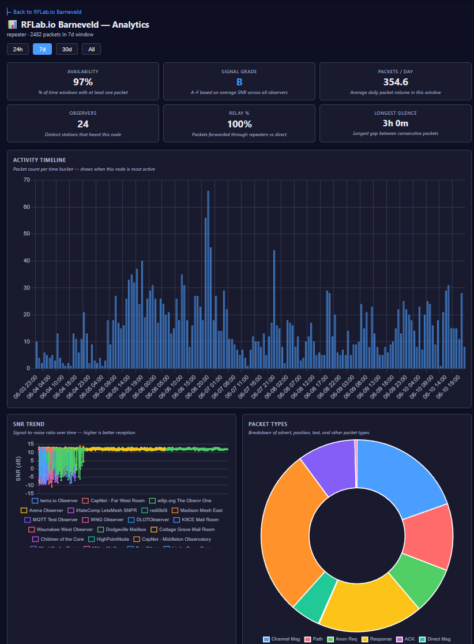Click the large orange slice of the donut chart
Viewport: 474px width, 644px height.
pyautogui.click(x=285, y=534)
